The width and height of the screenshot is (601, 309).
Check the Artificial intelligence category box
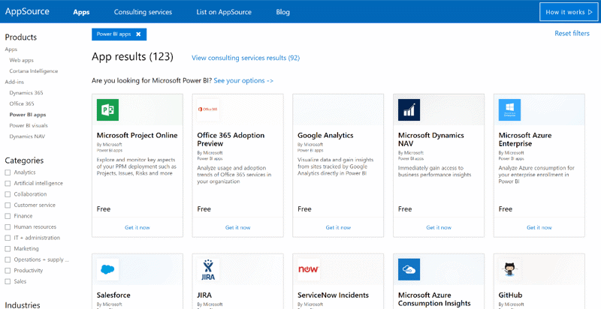click(8, 184)
